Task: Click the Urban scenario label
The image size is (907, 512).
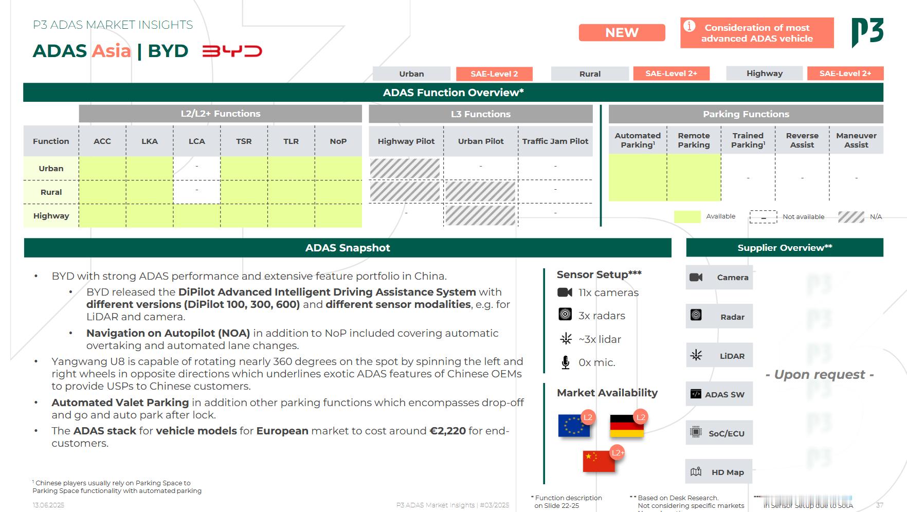Action: 411,74
